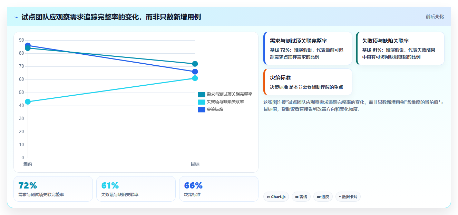Toggle legend swatch for 需求与测试项关联完整率

202,94
